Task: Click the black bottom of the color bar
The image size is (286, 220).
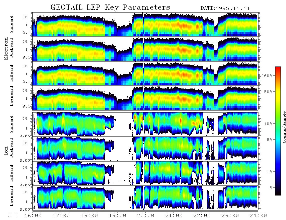Action: pos(278,193)
